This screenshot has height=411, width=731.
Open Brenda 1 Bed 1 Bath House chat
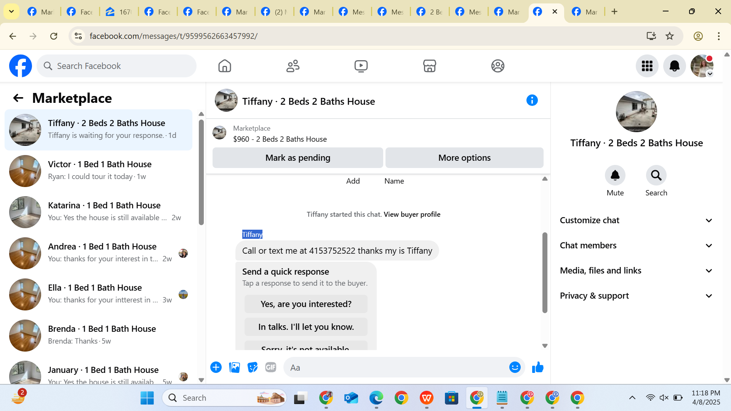[99, 335]
